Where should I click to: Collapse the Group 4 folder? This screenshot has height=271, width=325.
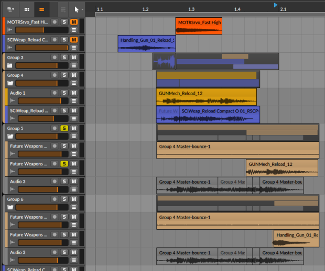[x=10, y=83]
